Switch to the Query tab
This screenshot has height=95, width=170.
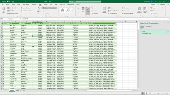click(x=78, y=4)
